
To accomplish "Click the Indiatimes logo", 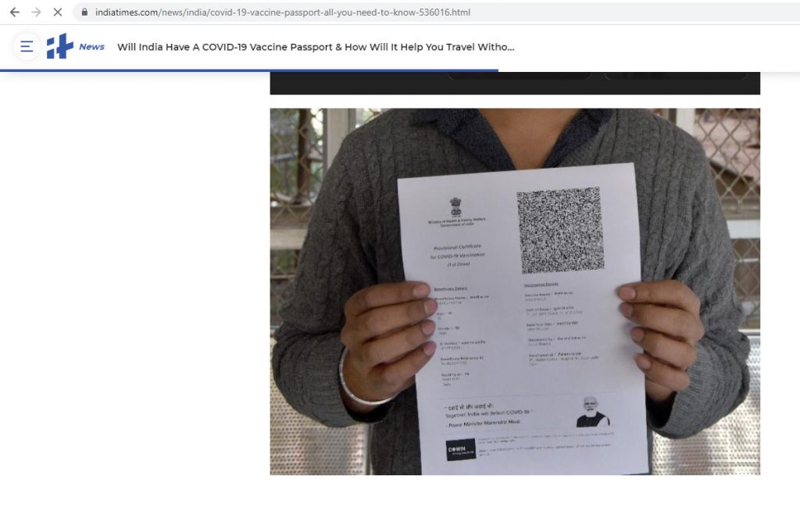I will click(60, 46).
